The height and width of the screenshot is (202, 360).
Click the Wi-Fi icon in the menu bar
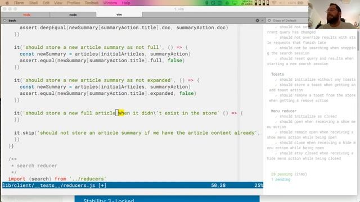click(x=274, y=3)
